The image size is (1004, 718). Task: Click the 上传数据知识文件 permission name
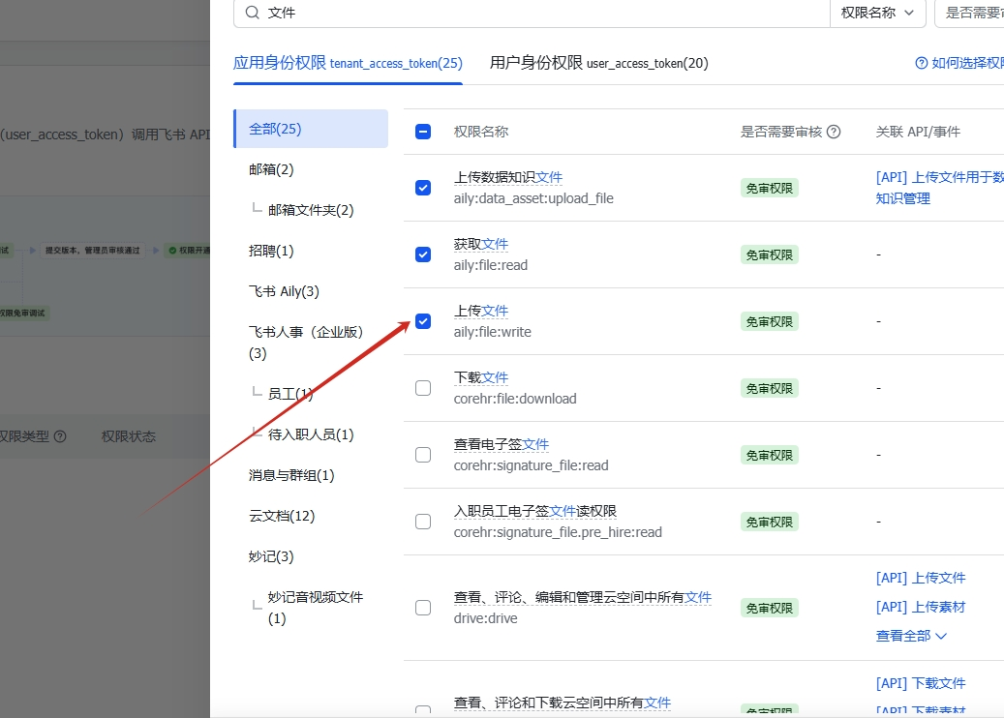508,177
